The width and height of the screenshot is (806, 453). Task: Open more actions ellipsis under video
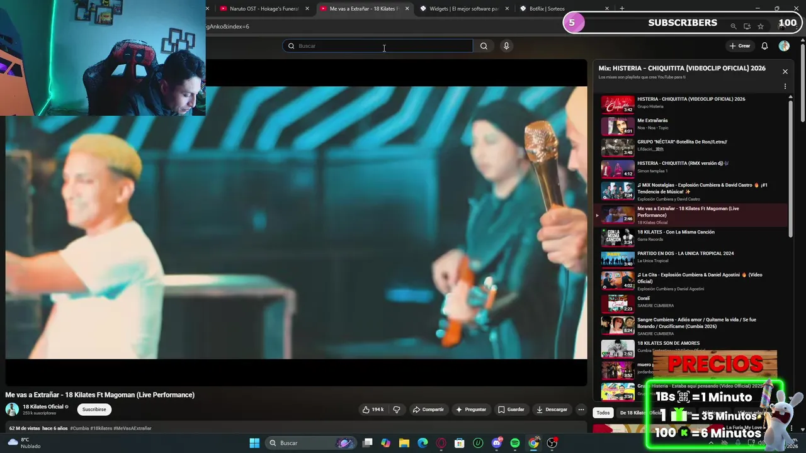(x=581, y=410)
